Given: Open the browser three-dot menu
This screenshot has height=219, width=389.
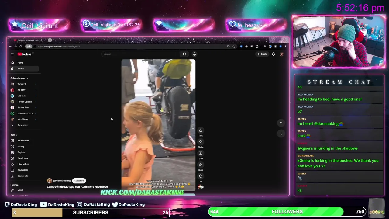Looking at the screenshot, I should click(285, 47).
